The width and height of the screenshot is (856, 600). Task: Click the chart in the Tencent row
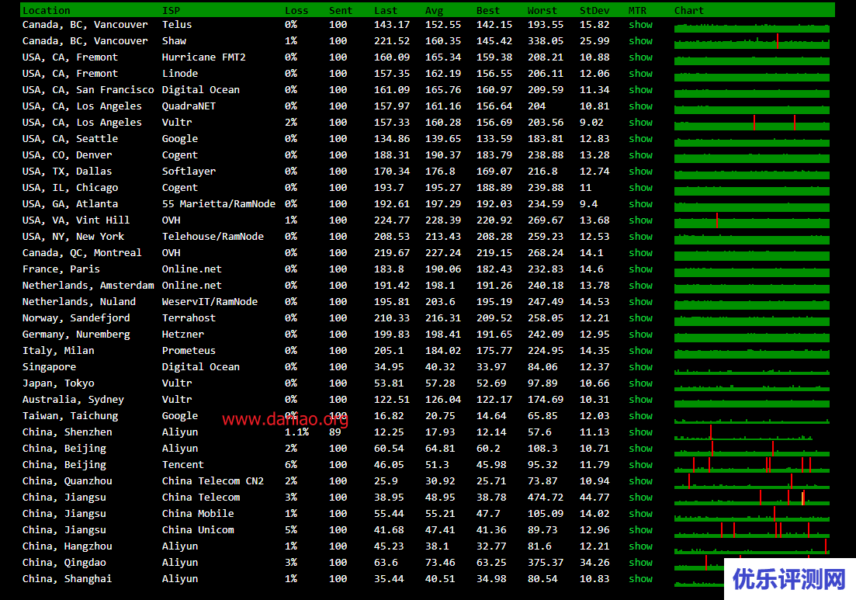[752, 465]
